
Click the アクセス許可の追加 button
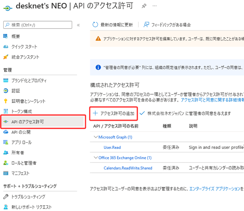113,113
